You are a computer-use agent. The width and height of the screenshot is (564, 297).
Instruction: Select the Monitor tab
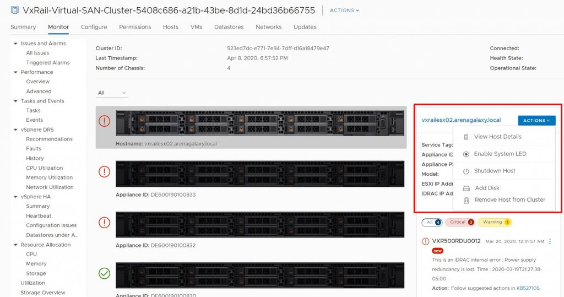(58, 27)
